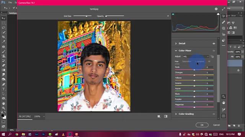Viewport: 245px width, 137px height.
Task: Toggle visibility of Detail panel edits
Action: point(214,43)
